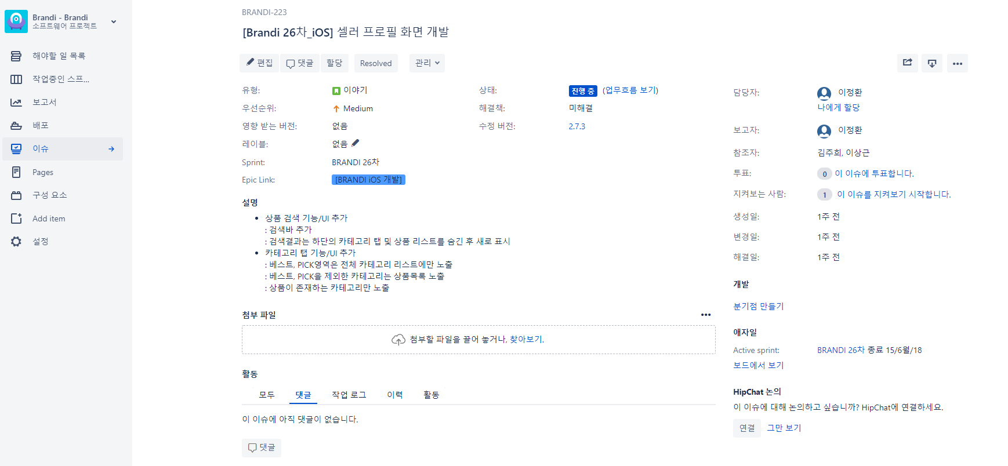Open the 설정 gear in sidebar
The image size is (1008, 466).
[16, 242]
